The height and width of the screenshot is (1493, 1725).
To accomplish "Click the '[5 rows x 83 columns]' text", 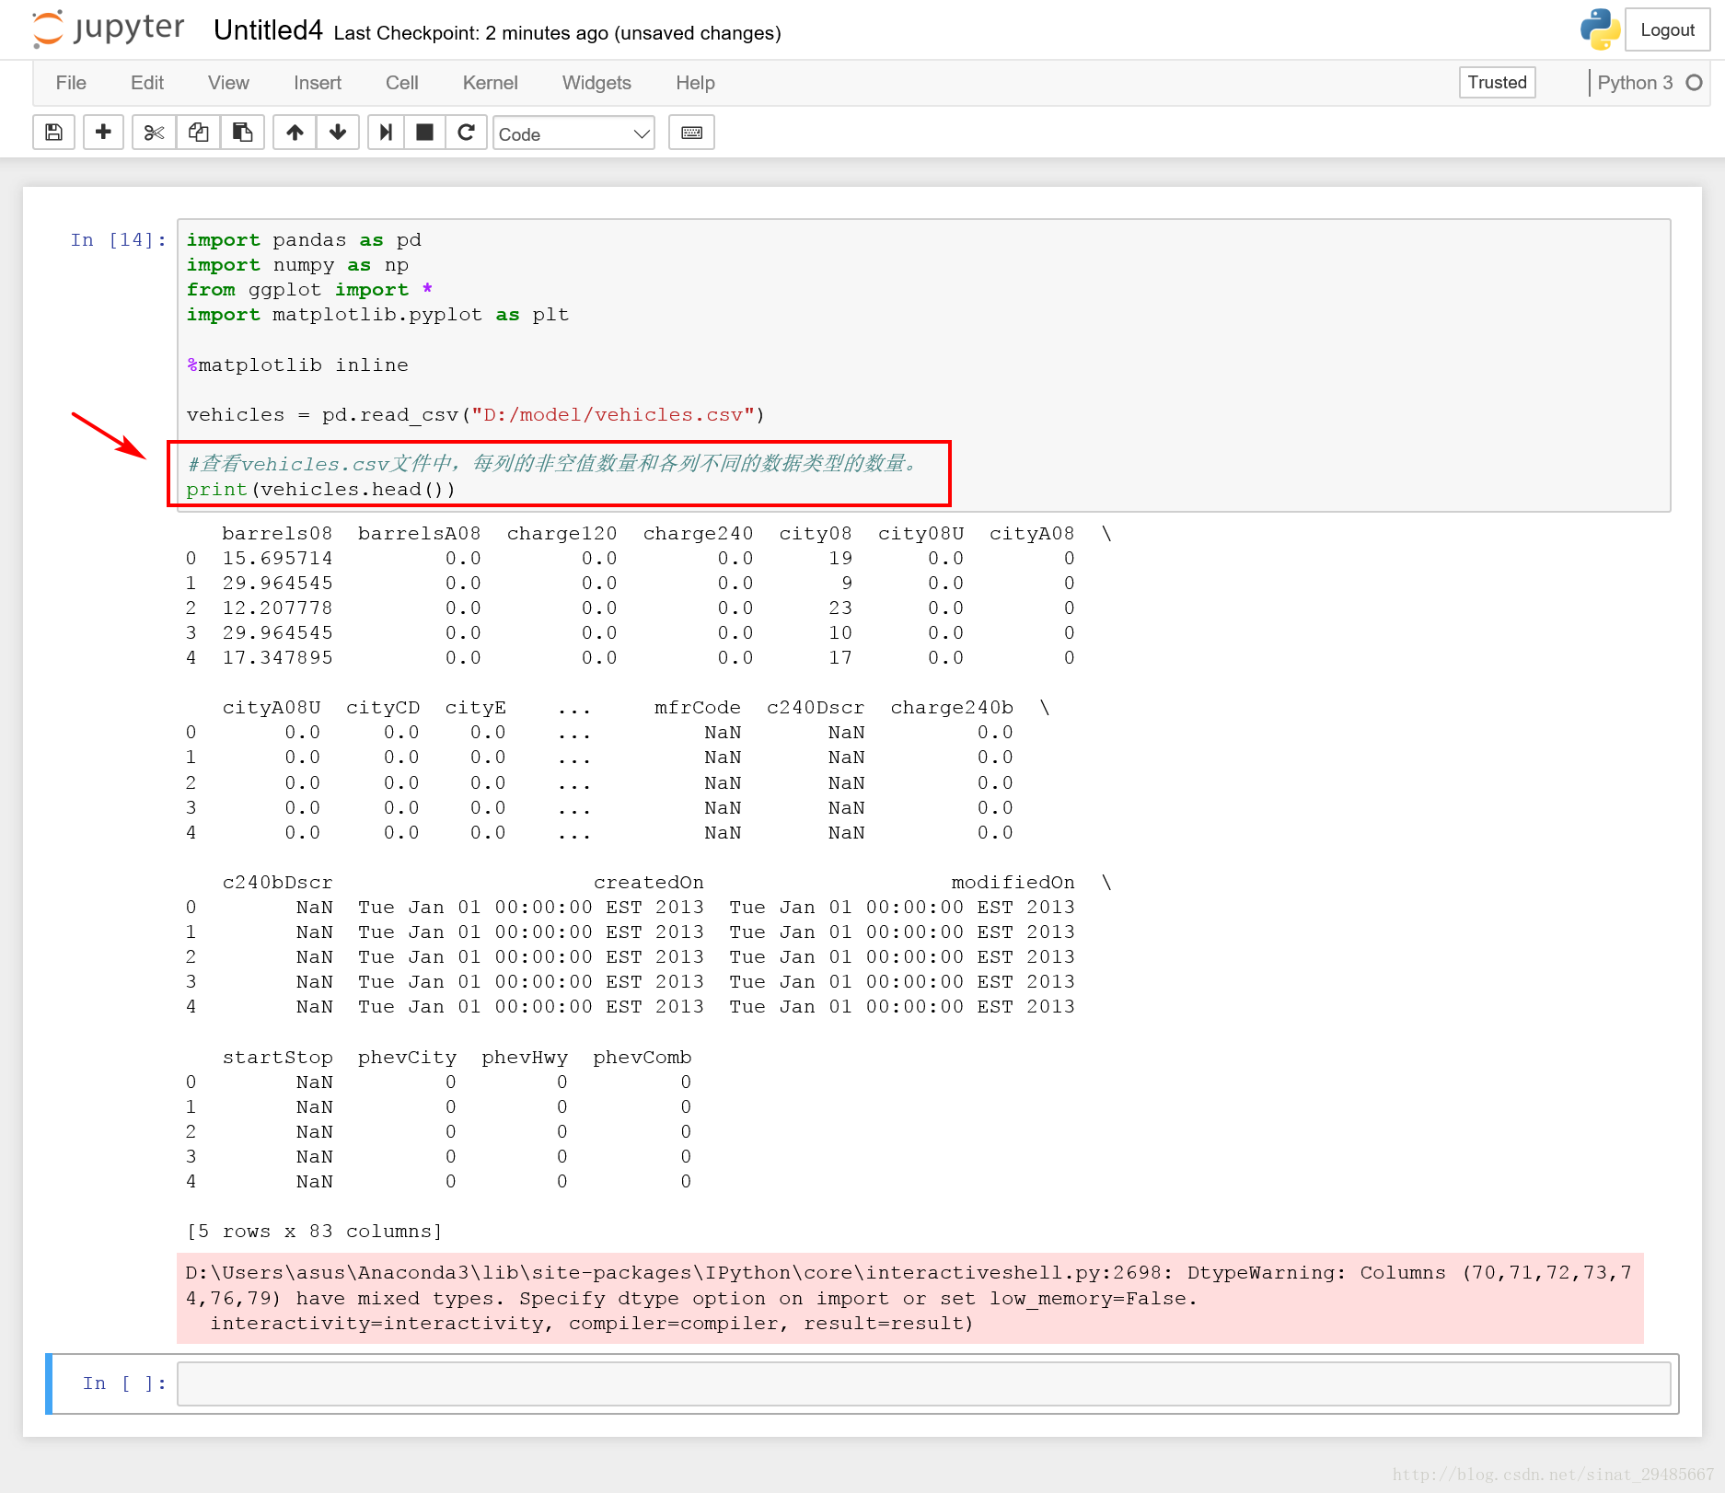I will (314, 1232).
